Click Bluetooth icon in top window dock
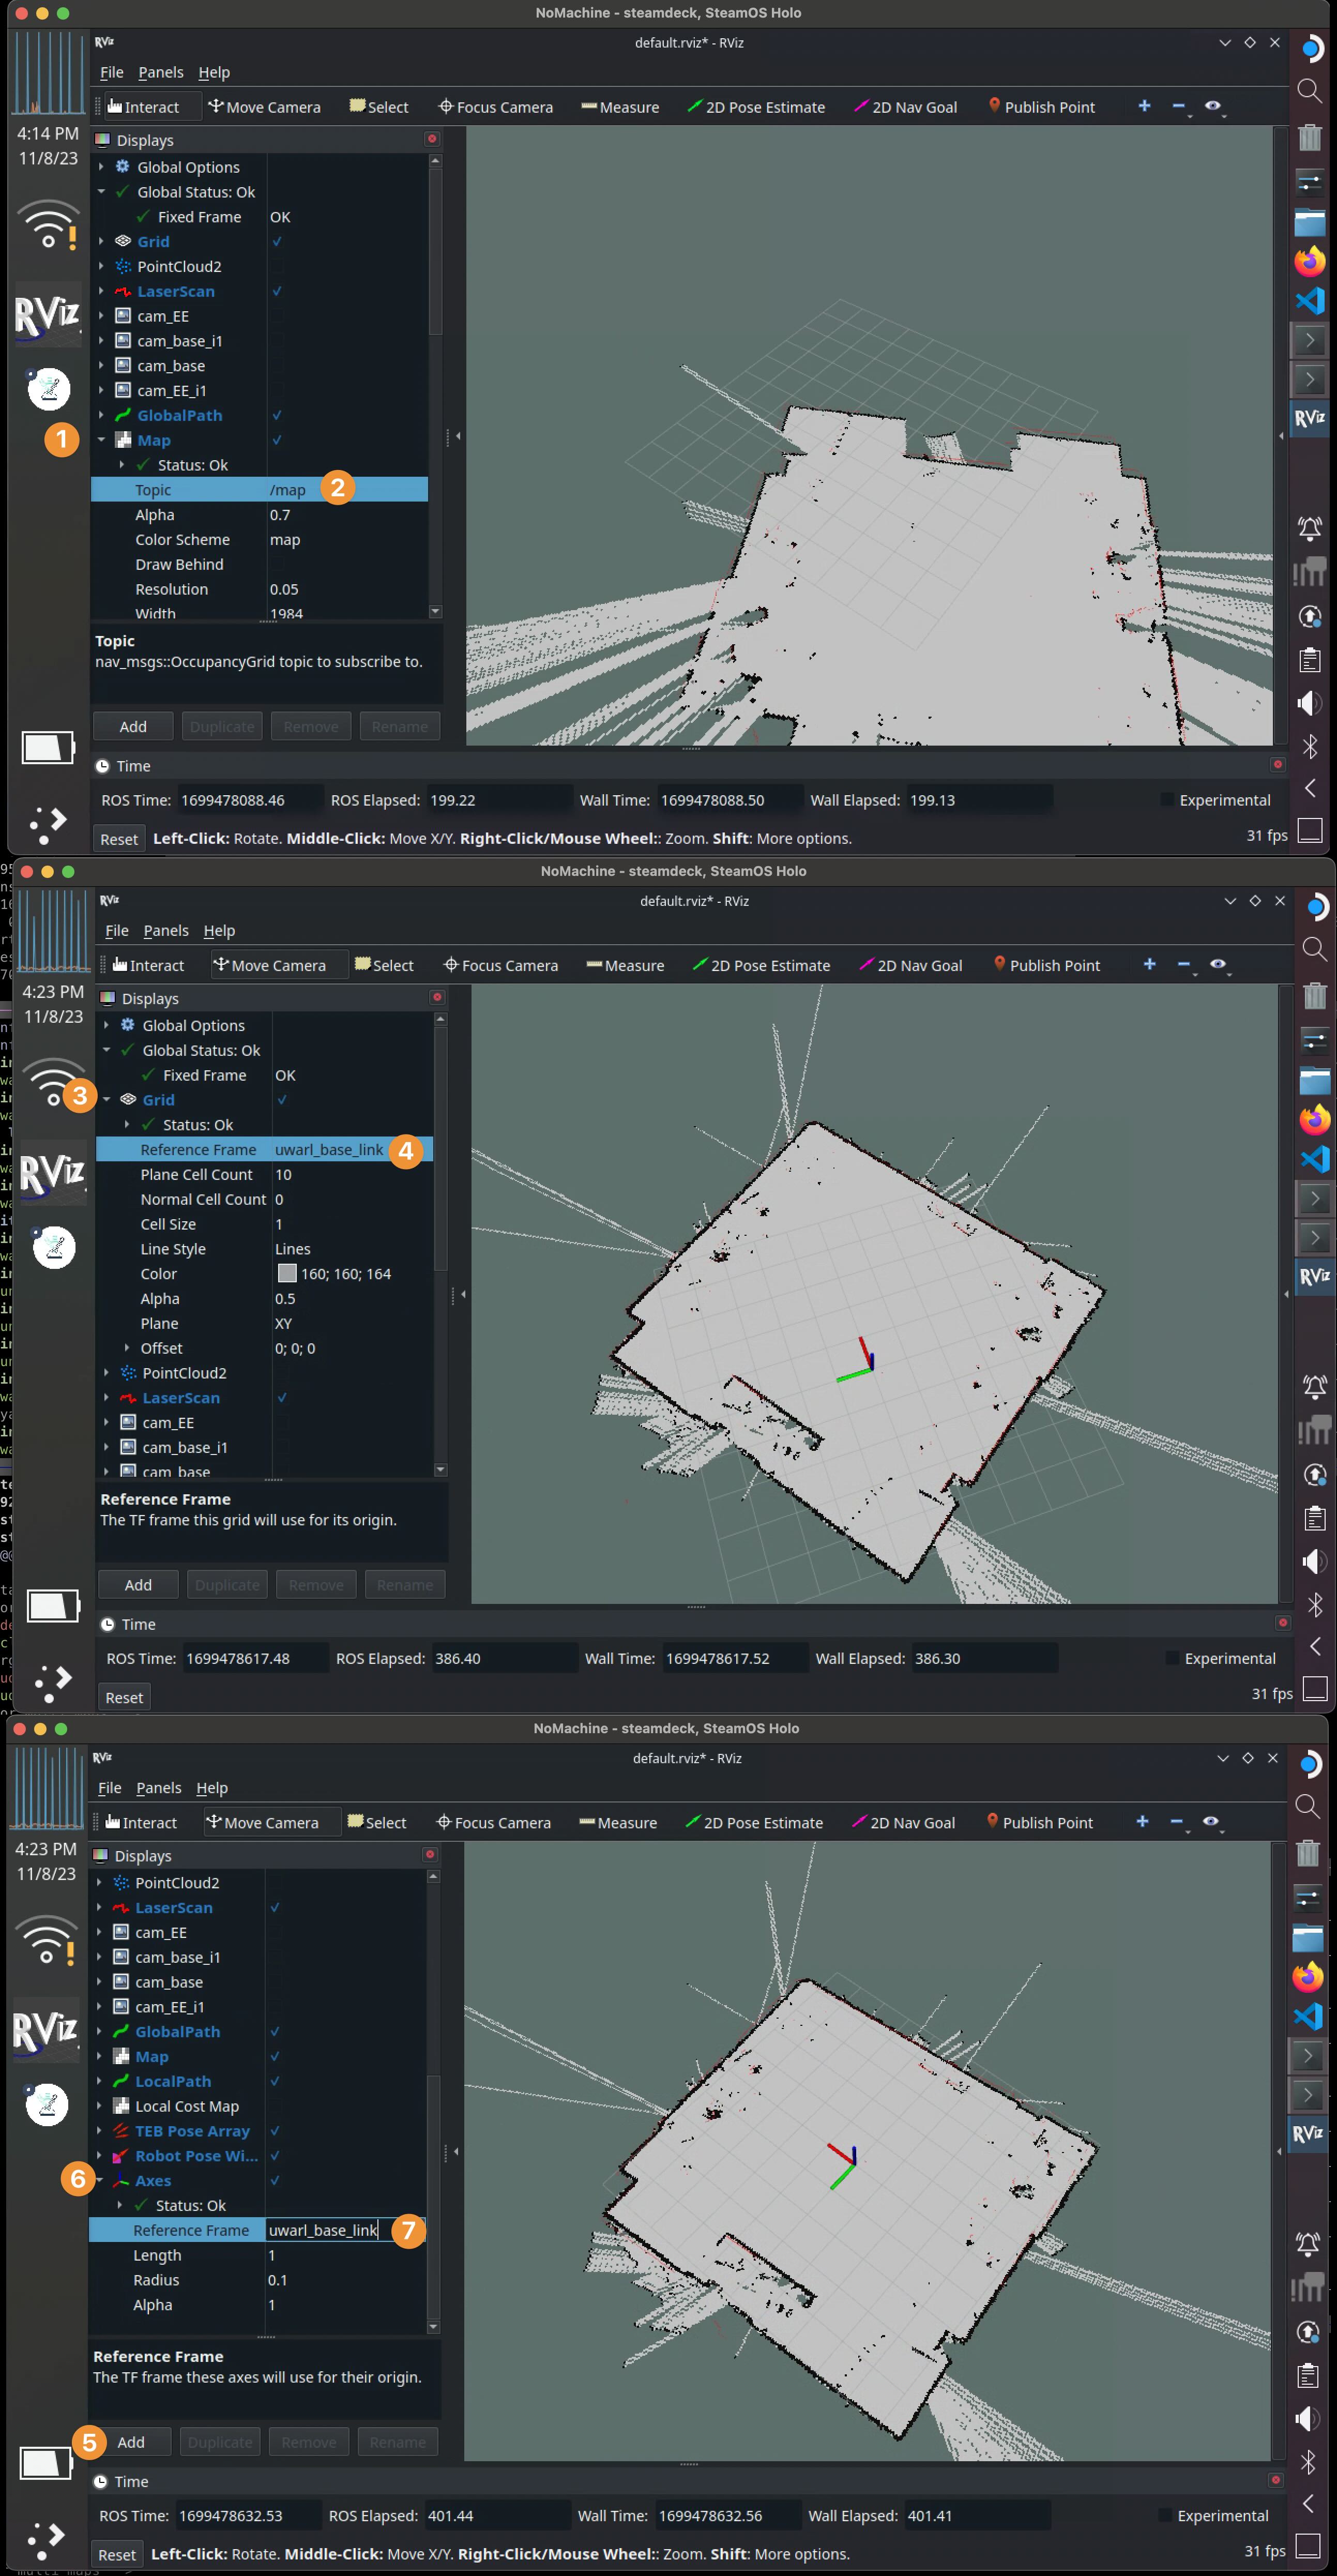Image resolution: width=1337 pixels, height=2576 pixels. click(1309, 746)
